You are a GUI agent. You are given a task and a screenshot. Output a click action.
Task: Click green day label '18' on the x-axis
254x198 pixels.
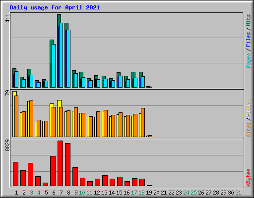point(141,193)
